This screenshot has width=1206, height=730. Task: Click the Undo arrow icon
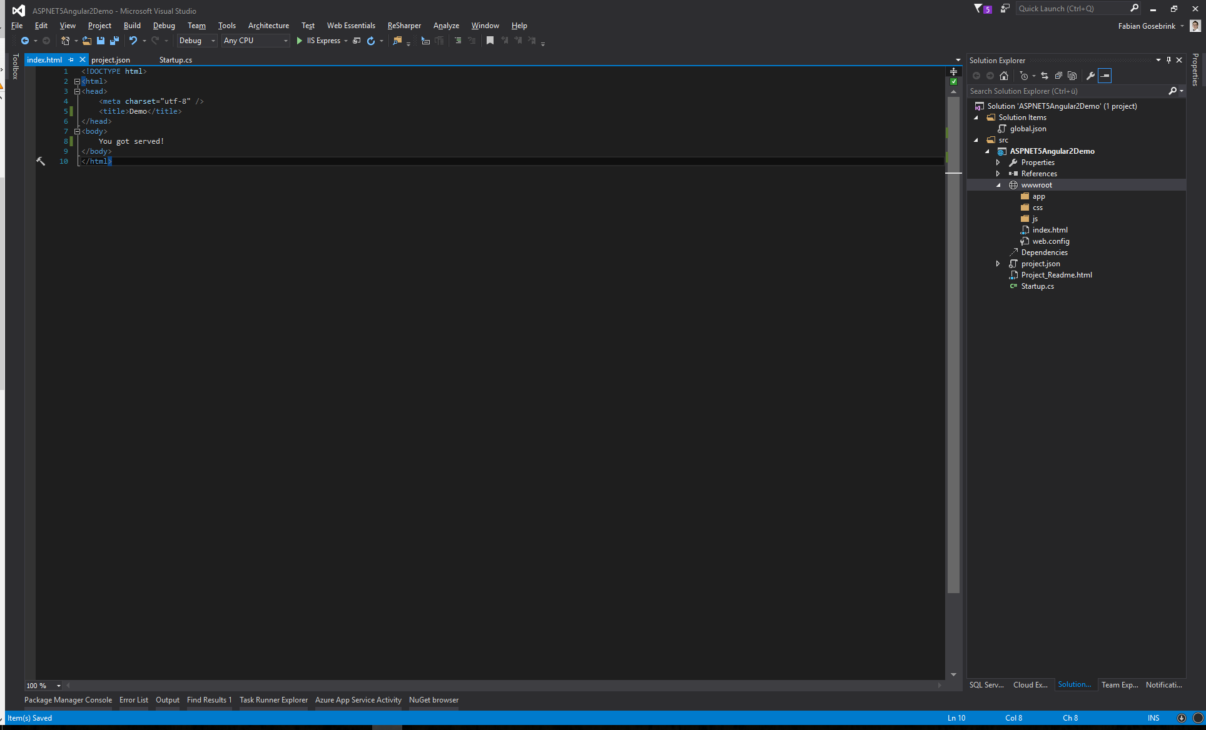[133, 41]
